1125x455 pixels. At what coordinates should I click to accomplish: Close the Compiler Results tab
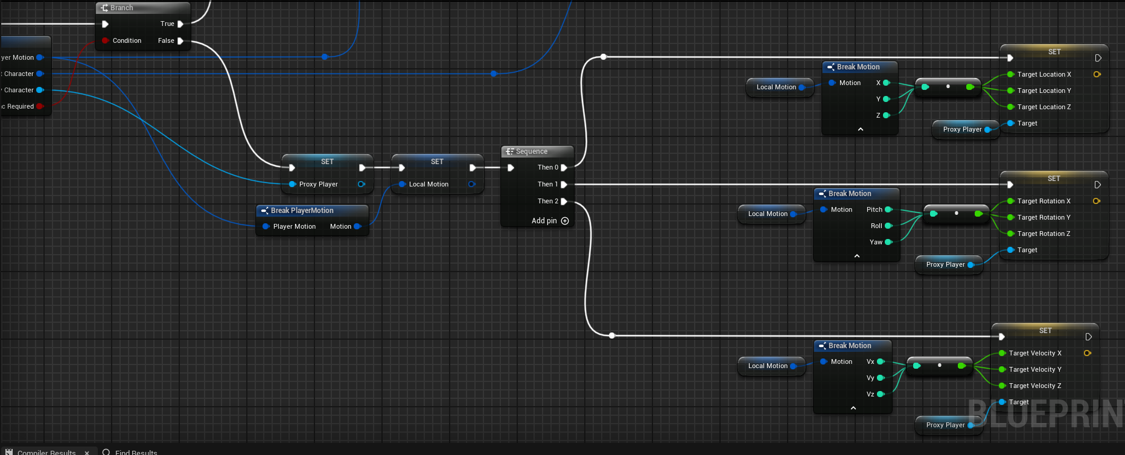coord(87,452)
